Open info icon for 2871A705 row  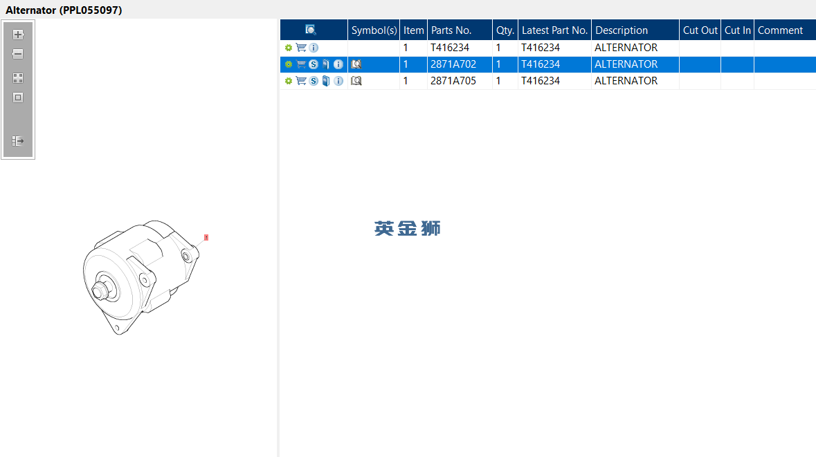338,81
